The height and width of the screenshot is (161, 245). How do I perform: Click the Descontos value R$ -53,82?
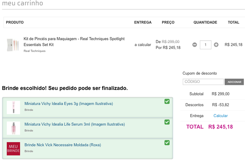[x=220, y=105]
